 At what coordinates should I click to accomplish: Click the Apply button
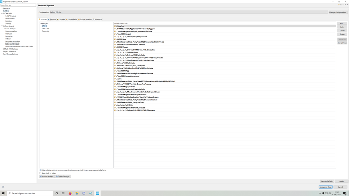click(341, 181)
